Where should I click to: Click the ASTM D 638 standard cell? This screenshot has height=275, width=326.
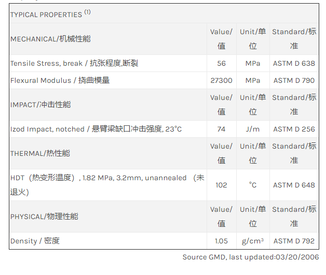(x=294, y=63)
